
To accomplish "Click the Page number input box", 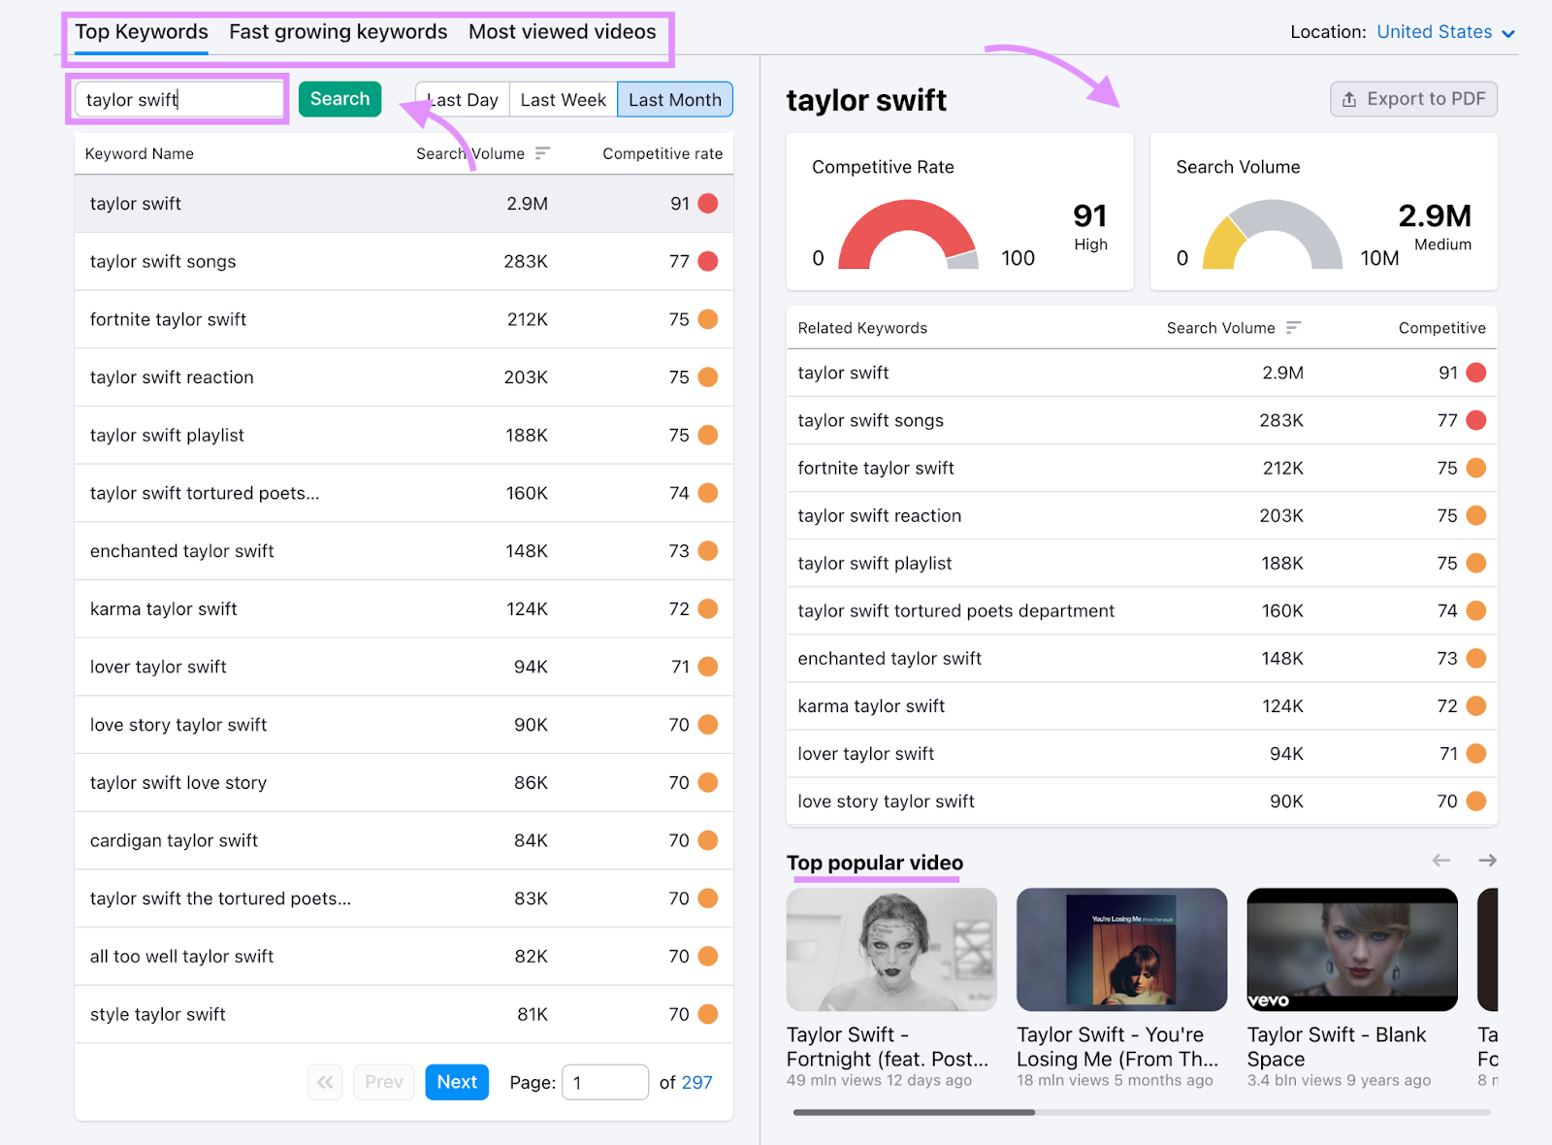I will [x=605, y=1082].
